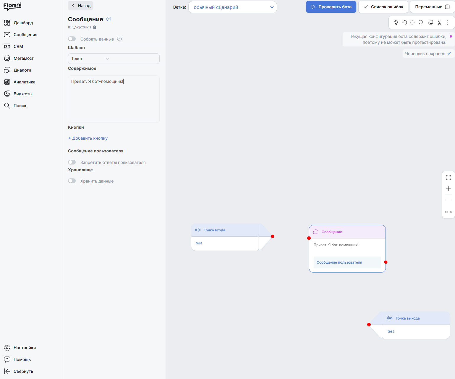
Task: Copy block ID with clipboard icon
Action: coord(95,27)
